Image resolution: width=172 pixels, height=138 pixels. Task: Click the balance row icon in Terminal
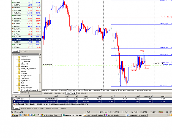(14, 104)
